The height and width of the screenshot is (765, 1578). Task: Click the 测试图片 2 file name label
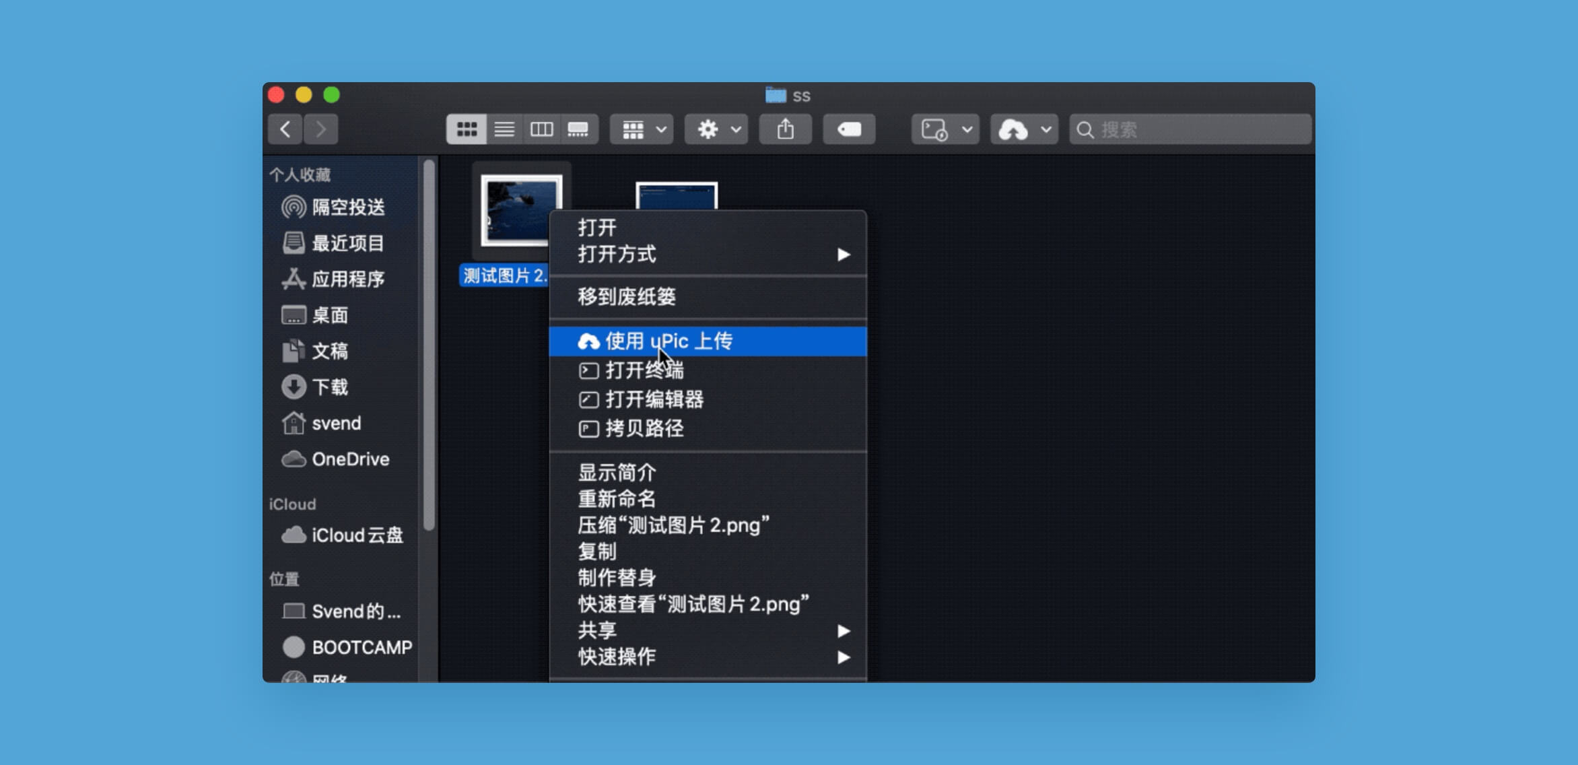pyautogui.click(x=505, y=275)
